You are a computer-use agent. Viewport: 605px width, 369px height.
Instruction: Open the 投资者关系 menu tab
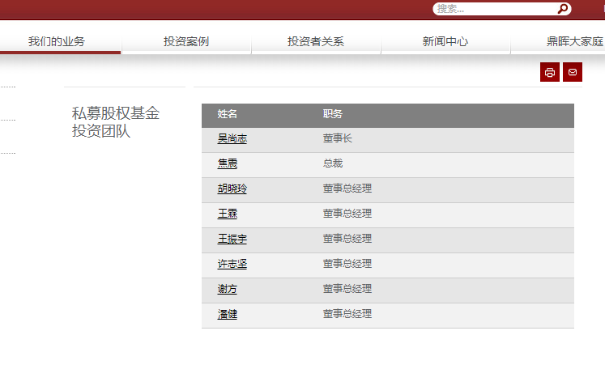(316, 41)
